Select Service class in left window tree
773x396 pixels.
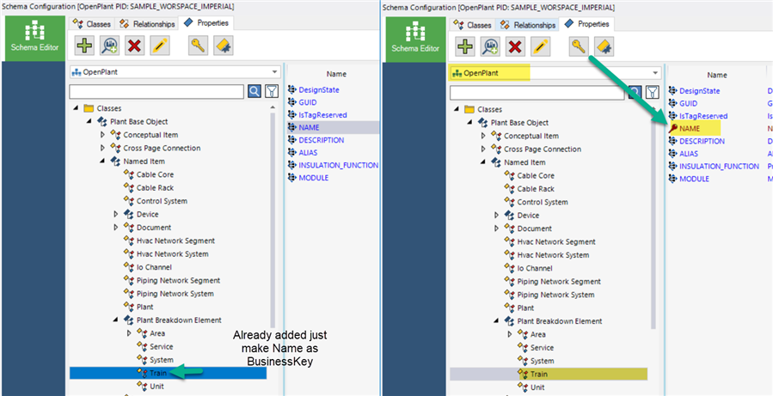coord(161,347)
